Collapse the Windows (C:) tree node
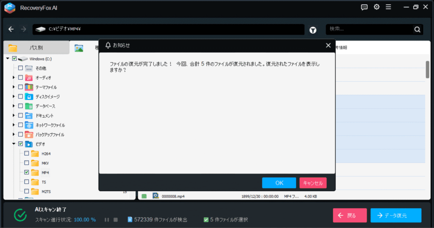 click(x=8, y=59)
